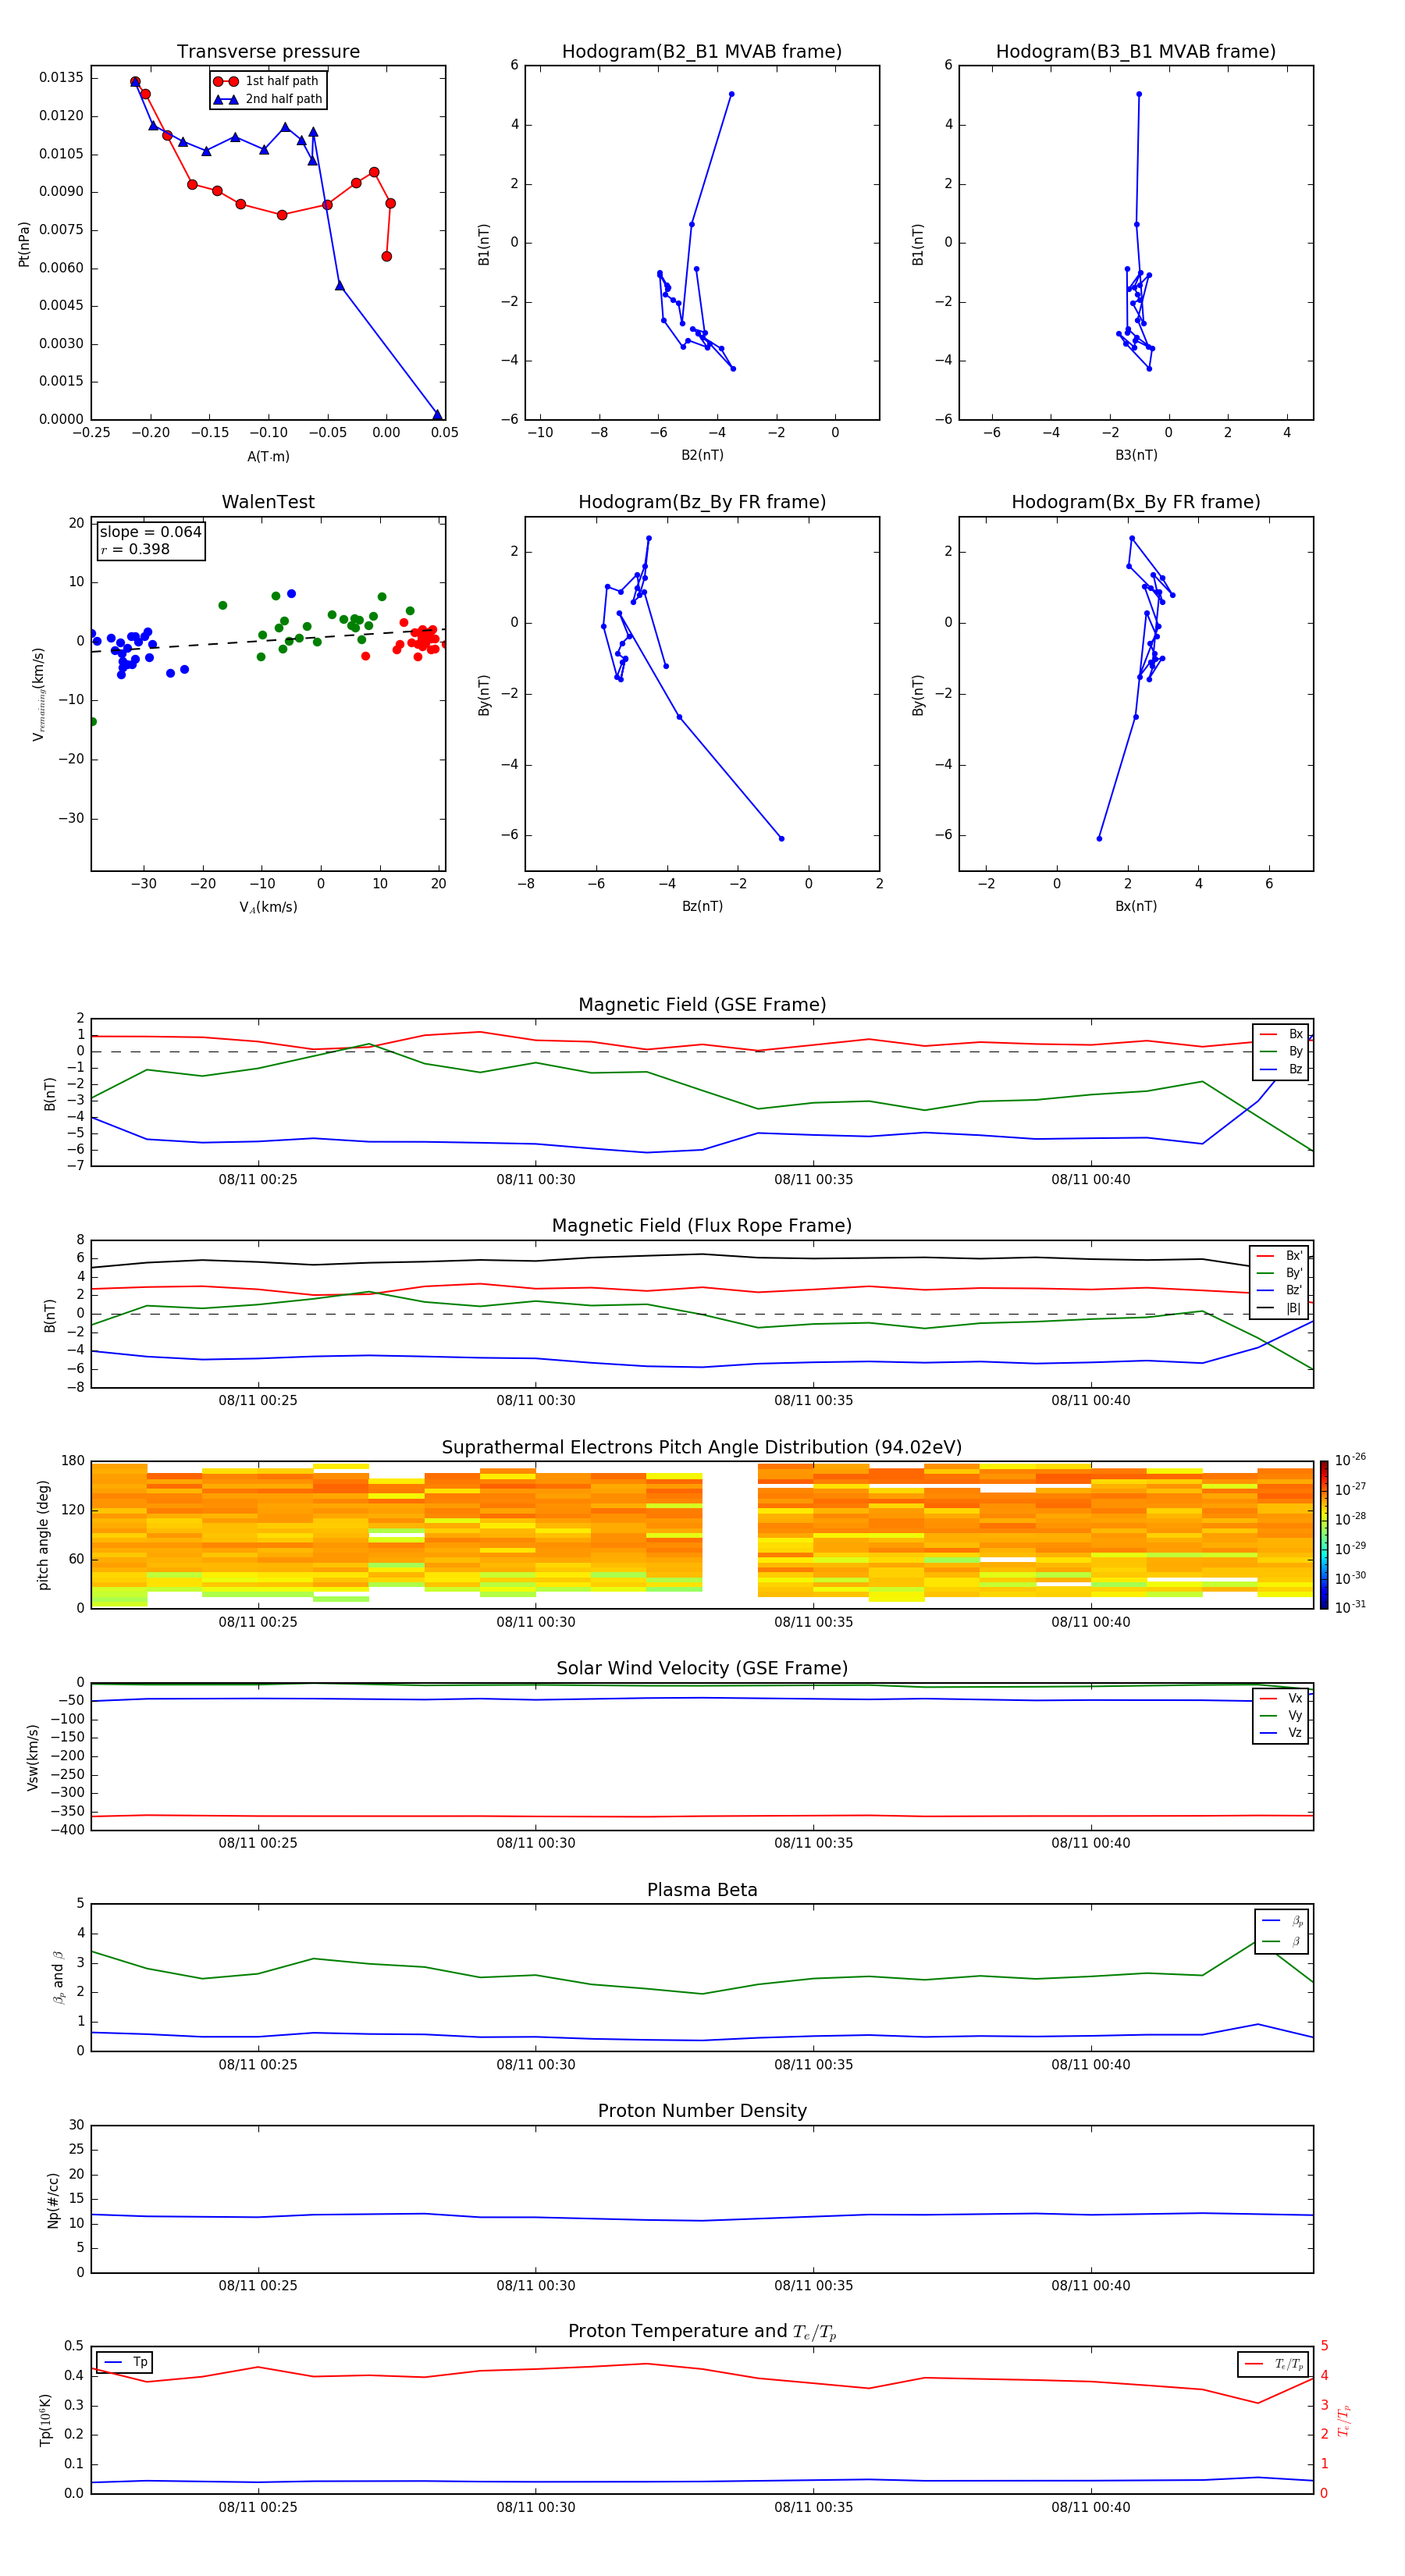Screen dimensions: 1405x2576
Task: Click the Proton Temperature and Te/Tp title
Action: [702, 2332]
